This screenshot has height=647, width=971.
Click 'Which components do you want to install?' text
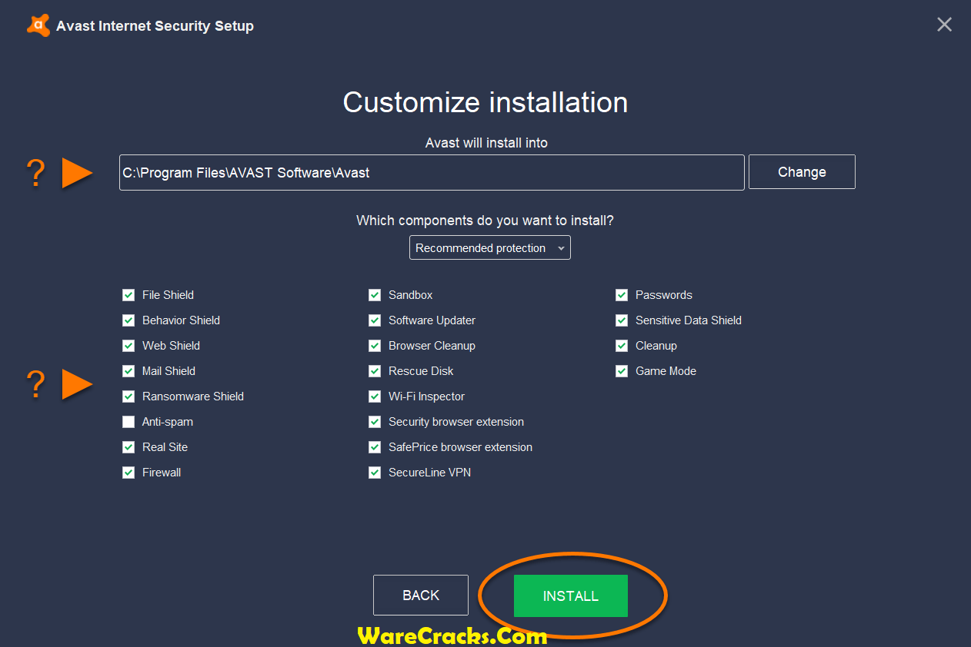tap(485, 221)
